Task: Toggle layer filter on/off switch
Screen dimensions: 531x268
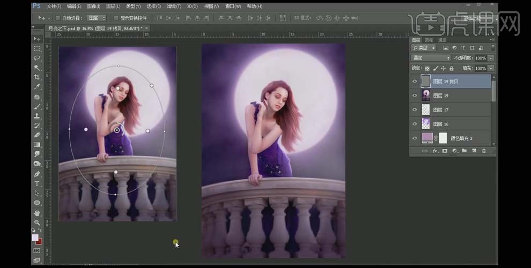Action: (x=492, y=47)
